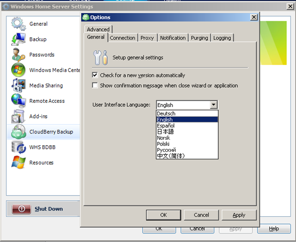
Task: Open the Logging tab
Action: tap(222, 38)
